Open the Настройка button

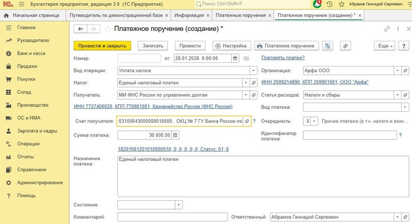pos(232,46)
